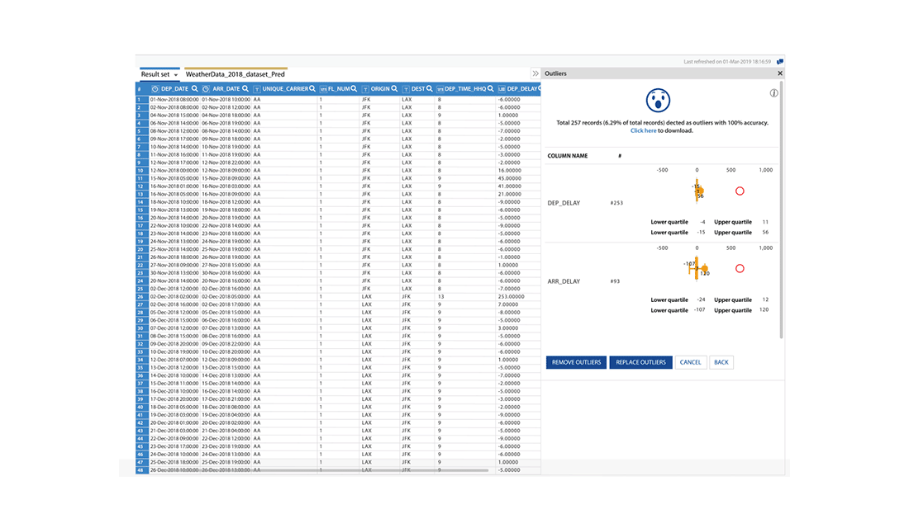Click the #93 outlier count

(x=615, y=281)
